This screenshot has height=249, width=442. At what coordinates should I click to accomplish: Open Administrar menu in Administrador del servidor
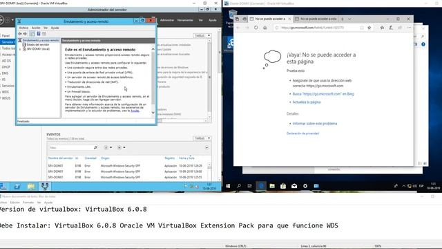pyautogui.click(x=167, y=20)
